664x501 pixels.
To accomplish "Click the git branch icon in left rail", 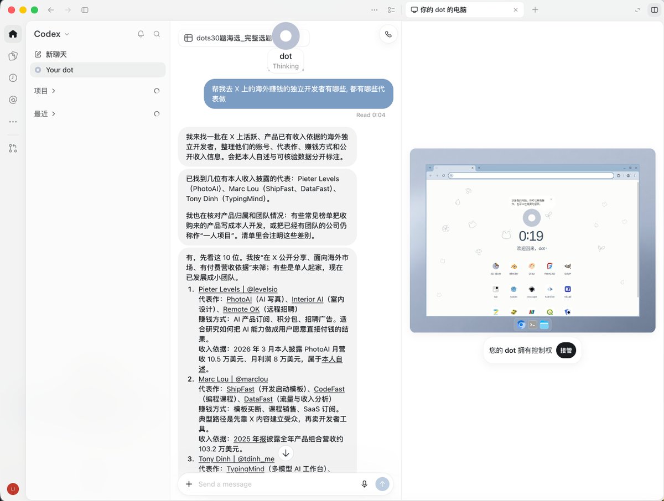I will pos(13,148).
